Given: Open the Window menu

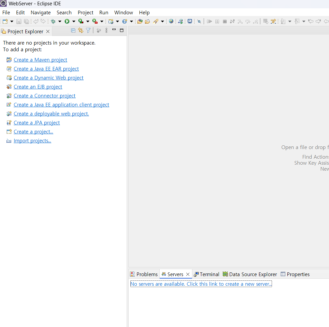Looking at the screenshot, I should click(x=124, y=13).
